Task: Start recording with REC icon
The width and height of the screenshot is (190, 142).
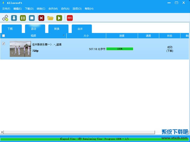Action: pyautogui.click(x=70, y=18)
